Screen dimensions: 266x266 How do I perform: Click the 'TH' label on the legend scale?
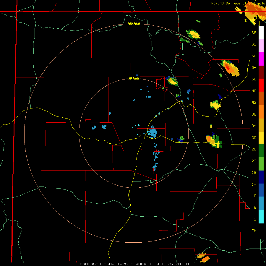(x=254, y=231)
